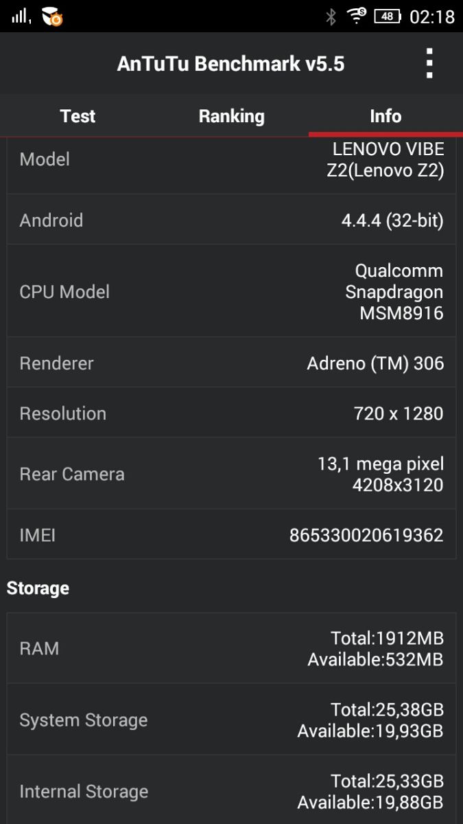Screen dimensions: 463x824
Task: Switch to the Test tab
Action: (78, 116)
